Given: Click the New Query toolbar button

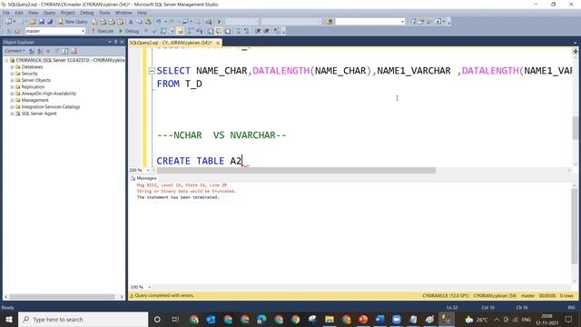Looking at the screenshot, I should [x=73, y=22].
